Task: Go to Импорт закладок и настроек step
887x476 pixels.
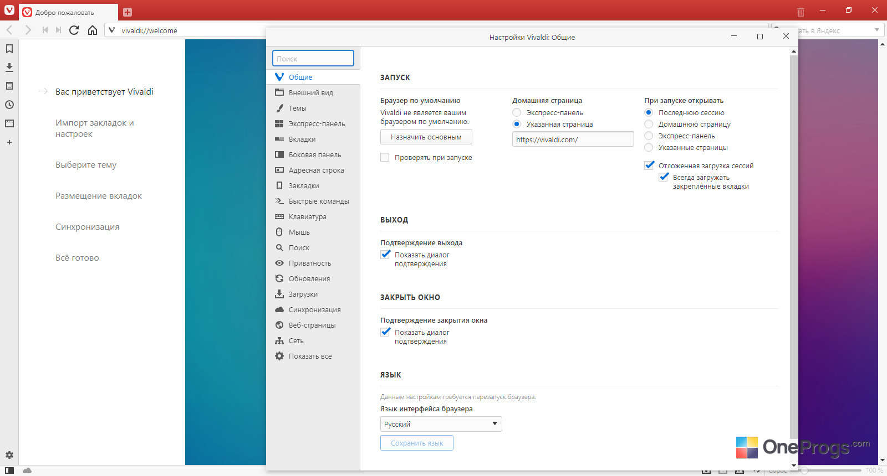Action: [x=95, y=128]
